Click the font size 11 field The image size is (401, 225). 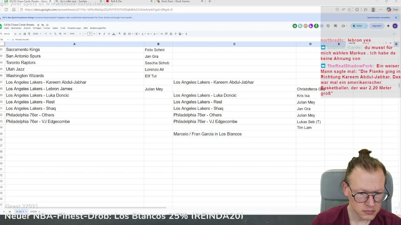pyautogui.click(x=90, y=34)
